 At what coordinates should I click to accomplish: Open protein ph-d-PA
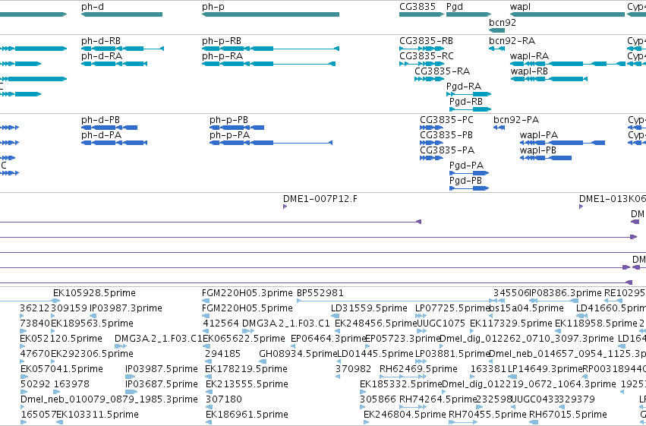pyautogui.click(x=114, y=143)
